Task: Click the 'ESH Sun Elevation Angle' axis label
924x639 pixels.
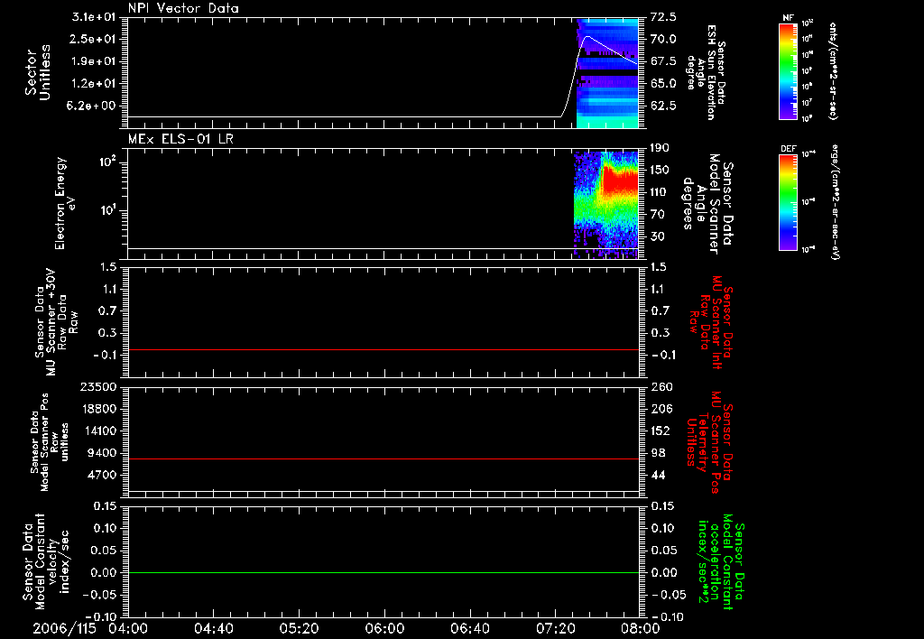Action: pyautogui.click(x=707, y=72)
